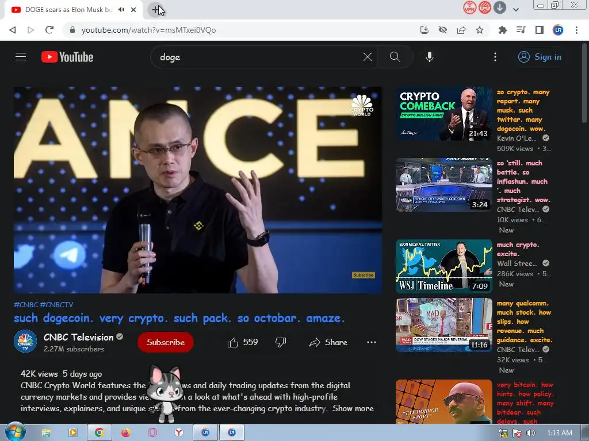
Task: Open the UR profile icon in toolbar
Action: pyautogui.click(x=558, y=30)
